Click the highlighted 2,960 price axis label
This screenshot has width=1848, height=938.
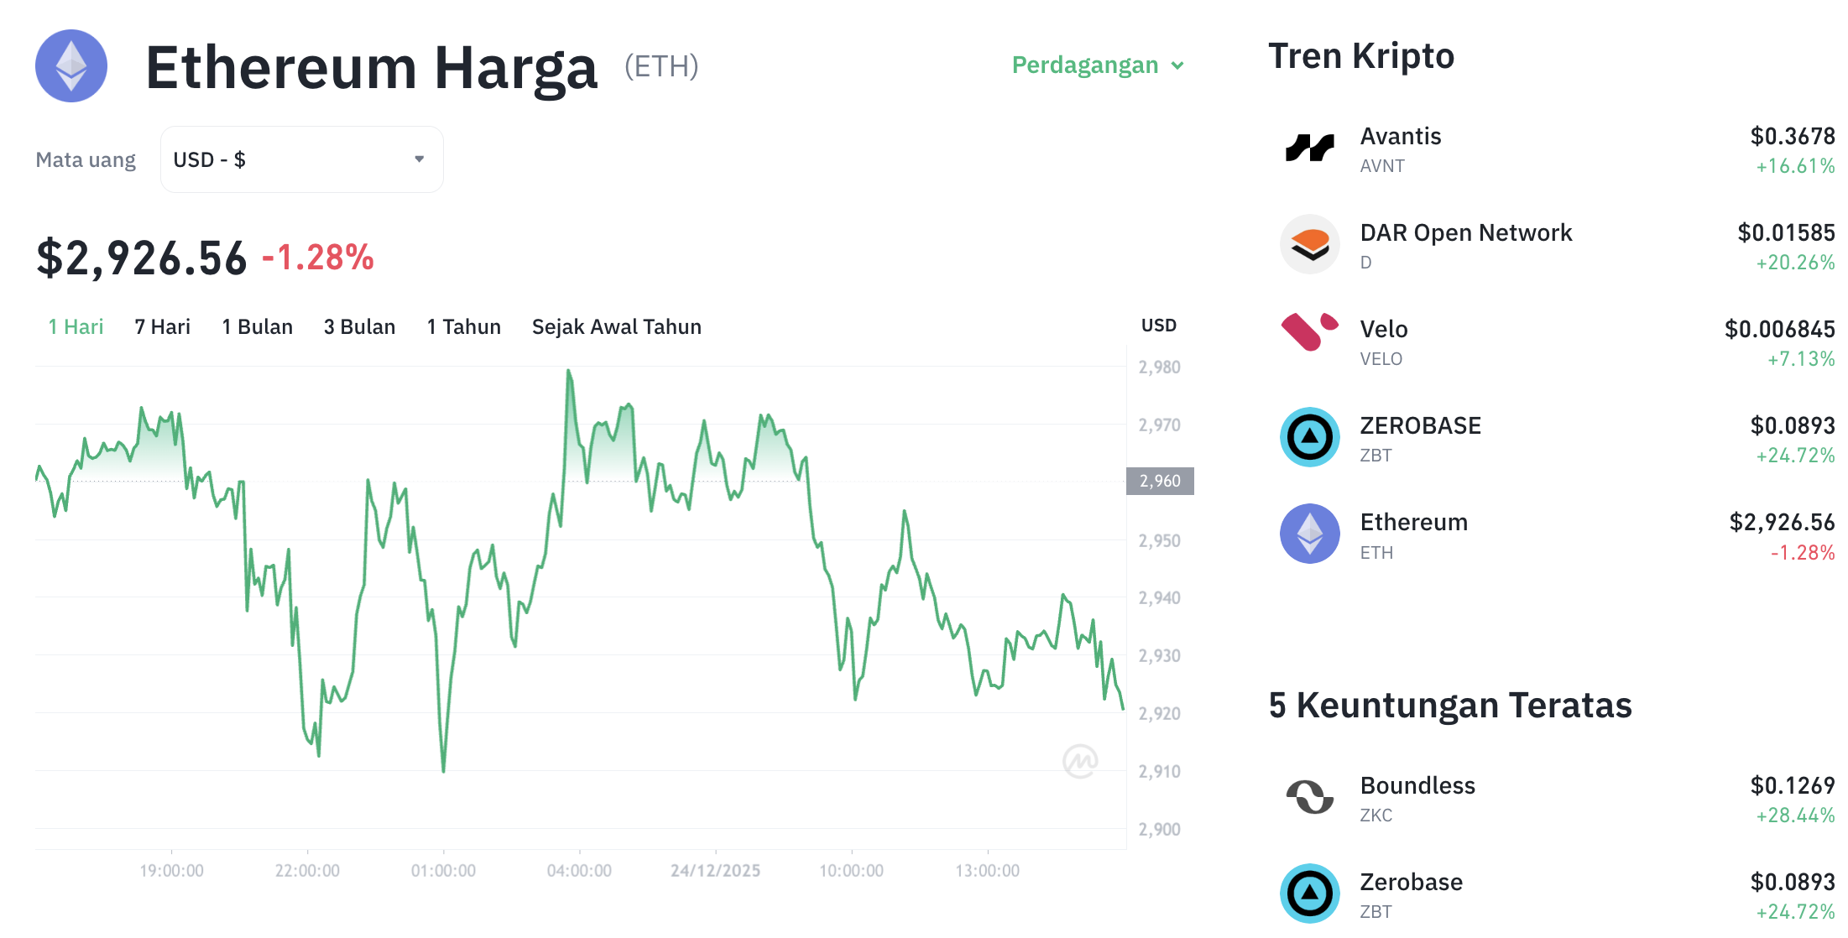[x=1160, y=481]
